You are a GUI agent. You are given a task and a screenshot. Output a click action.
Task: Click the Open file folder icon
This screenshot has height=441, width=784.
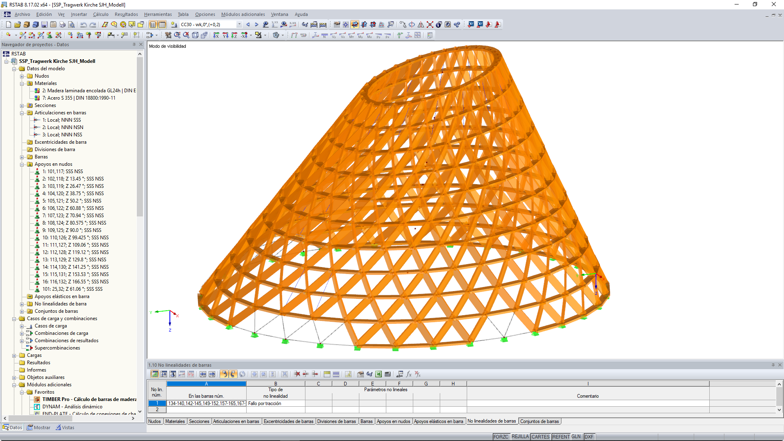point(17,24)
